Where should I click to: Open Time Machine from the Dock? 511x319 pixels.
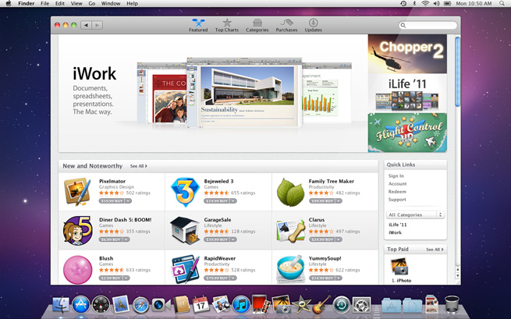tap(341, 305)
